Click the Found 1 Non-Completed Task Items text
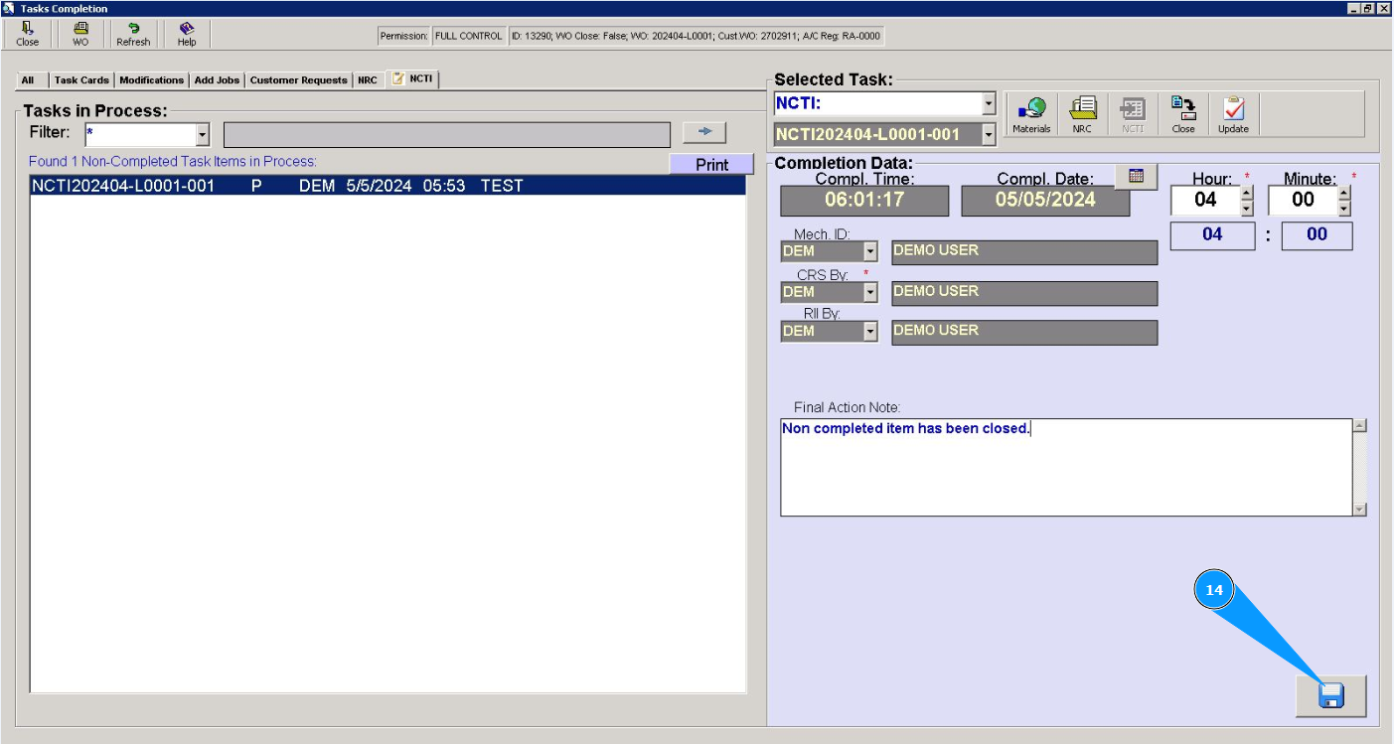 point(173,161)
